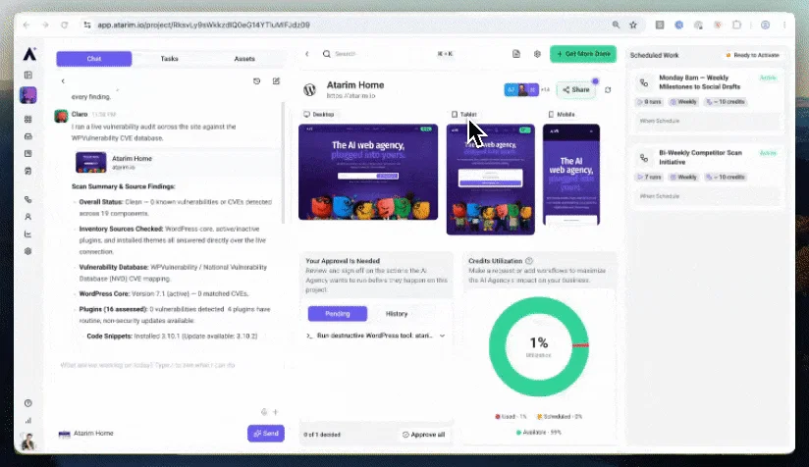Select the Pending approvals tab
809x467 pixels.
pyautogui.click(x=338, y=313)
